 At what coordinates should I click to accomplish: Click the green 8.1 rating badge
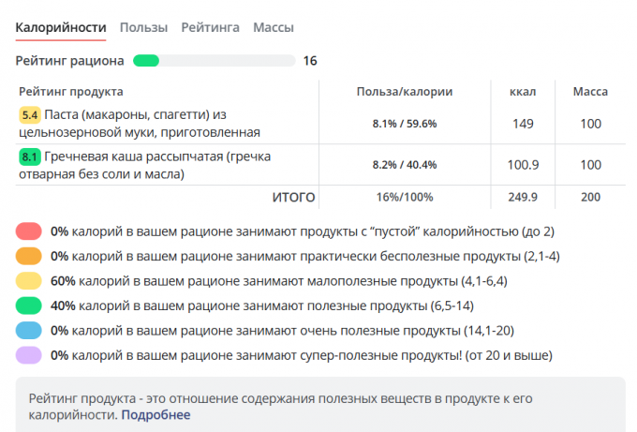29,156
